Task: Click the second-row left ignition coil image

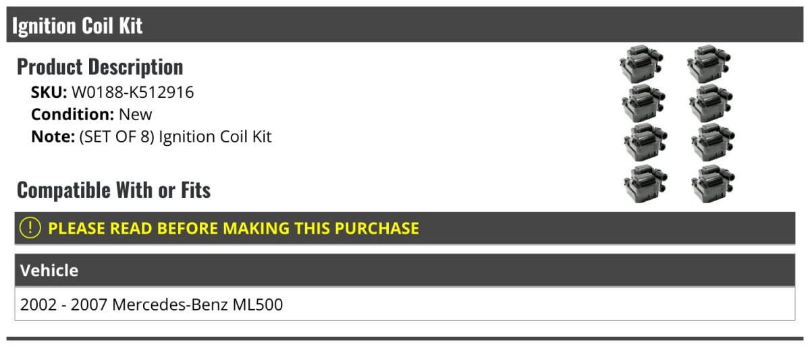Action: coord(643,103)
